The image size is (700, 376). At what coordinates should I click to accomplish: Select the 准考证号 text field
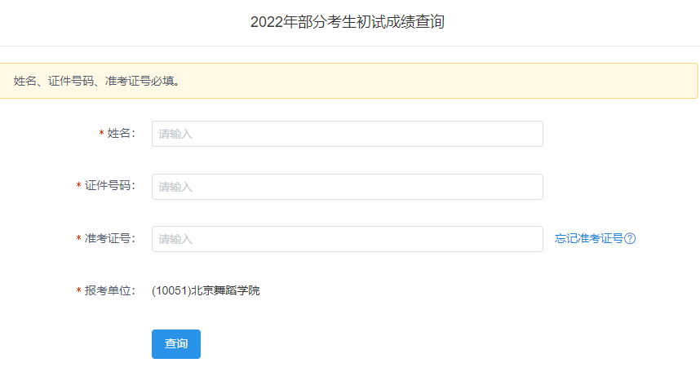pyautogui.click(x=347, y=239)
